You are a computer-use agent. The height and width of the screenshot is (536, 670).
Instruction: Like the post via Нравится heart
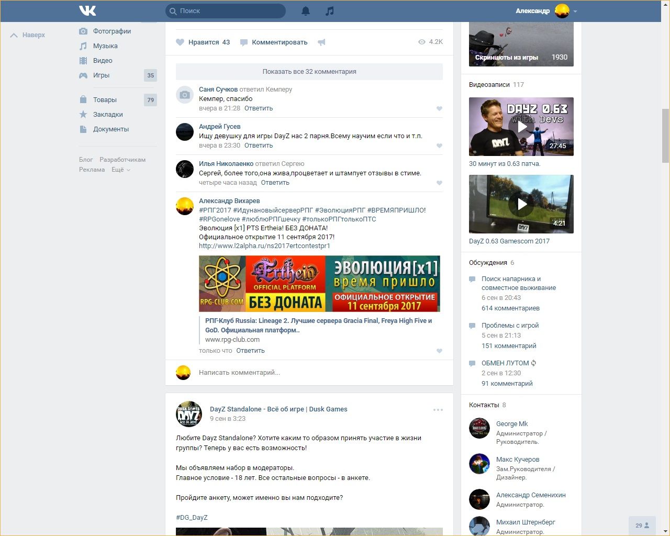(203, 42)
